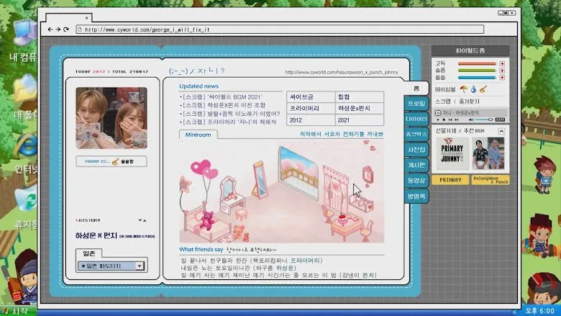Open the 게시판 side tab
This screenshot has height=316, width=561.
point(416,165)
